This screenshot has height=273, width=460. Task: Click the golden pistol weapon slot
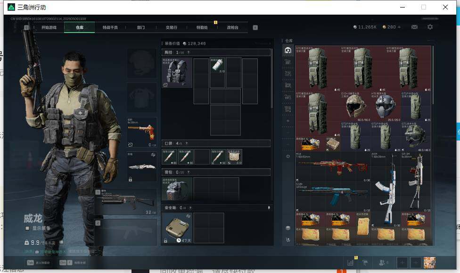pos(142,132)
